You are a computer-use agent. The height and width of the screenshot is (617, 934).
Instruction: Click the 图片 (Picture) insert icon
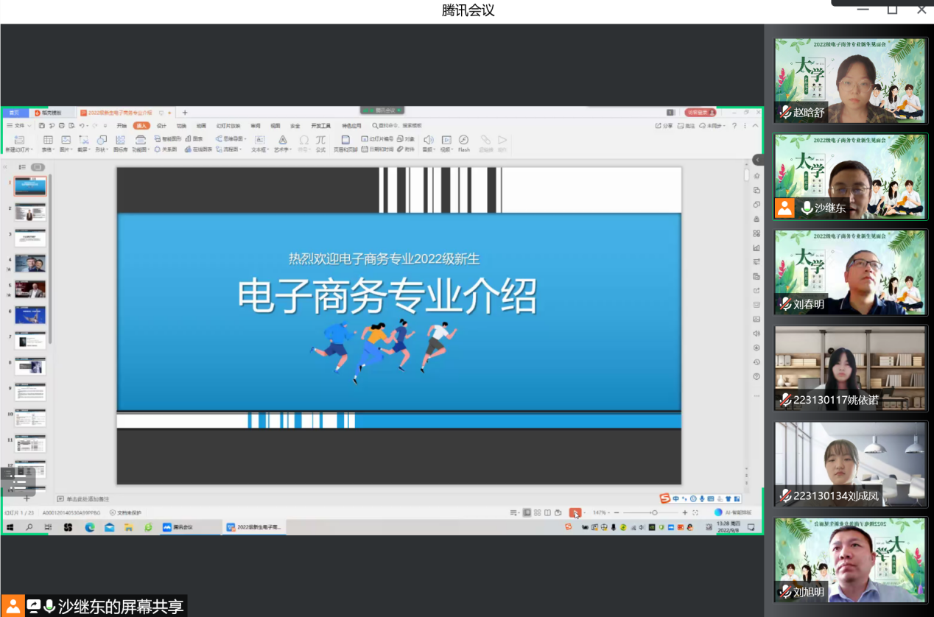[x=66, y=140]
